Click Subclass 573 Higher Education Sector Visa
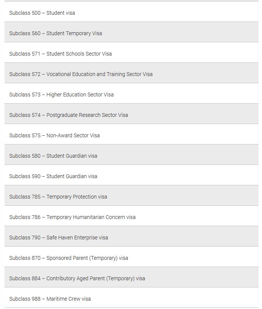The height and width of the screenshot is (309, 262). [132, 93]
